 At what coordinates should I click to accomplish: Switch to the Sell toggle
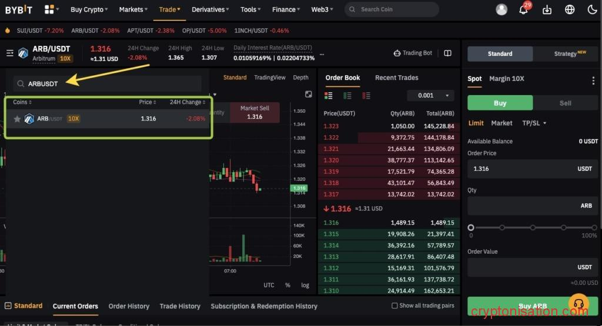tap(565, 103)
